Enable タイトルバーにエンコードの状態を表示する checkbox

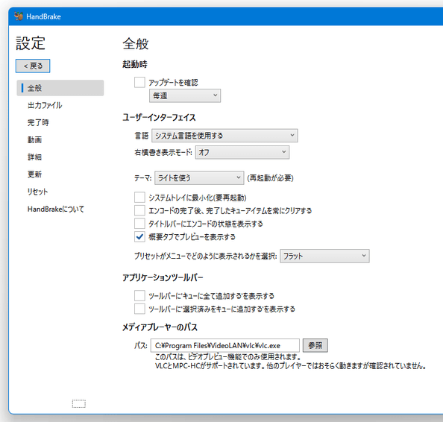pos(139,224)
